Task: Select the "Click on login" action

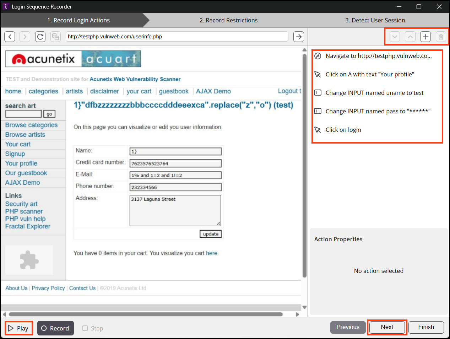Action: pos(343,130)
